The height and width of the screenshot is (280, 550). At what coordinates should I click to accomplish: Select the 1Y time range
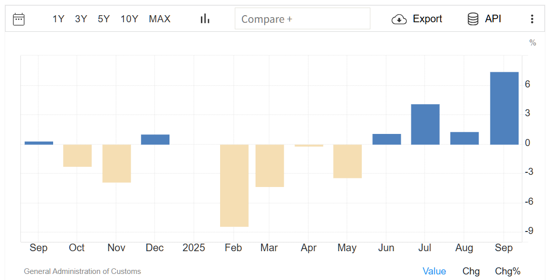click(x=58, y=19)
